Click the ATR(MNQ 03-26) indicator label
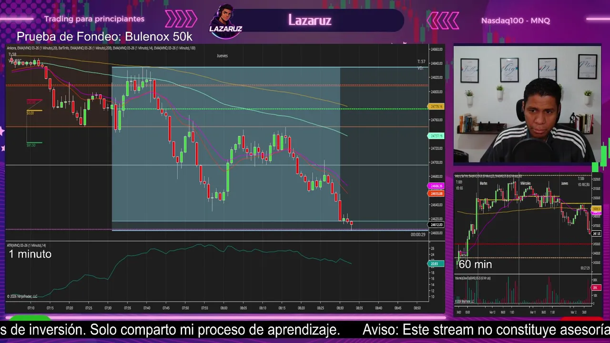The image size is (610, 343). [27, 245]
